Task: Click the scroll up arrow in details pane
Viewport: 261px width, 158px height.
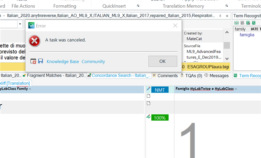Action: click(227, 33)
